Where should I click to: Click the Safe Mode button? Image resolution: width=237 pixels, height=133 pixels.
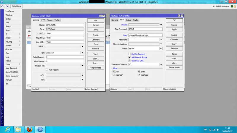click(16, 6)
